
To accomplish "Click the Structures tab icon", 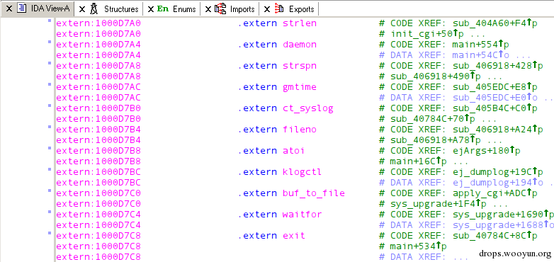I will (x=94, y=8).
